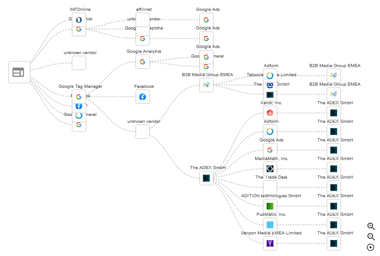
Task: Click the 'MediaMath, Inc.' label text
Action: click(x=271, y=159)
